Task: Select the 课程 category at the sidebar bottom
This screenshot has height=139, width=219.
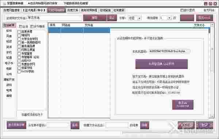Action: point(9,96)
